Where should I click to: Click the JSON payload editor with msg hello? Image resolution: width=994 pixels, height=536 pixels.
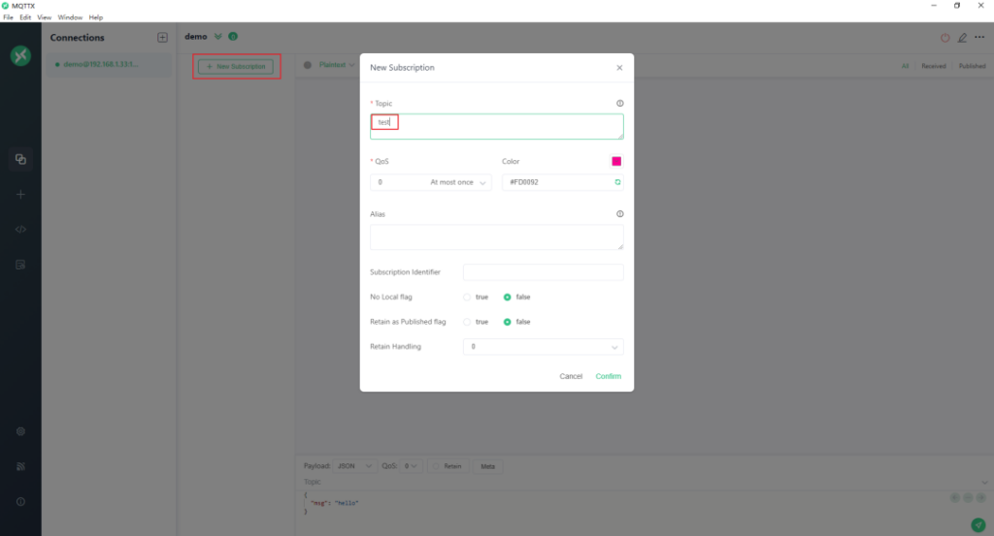point(624,504)
